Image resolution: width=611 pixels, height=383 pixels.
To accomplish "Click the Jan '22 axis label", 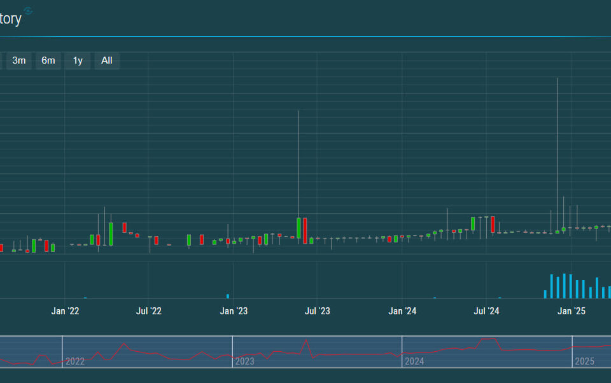I will (65, 311).
